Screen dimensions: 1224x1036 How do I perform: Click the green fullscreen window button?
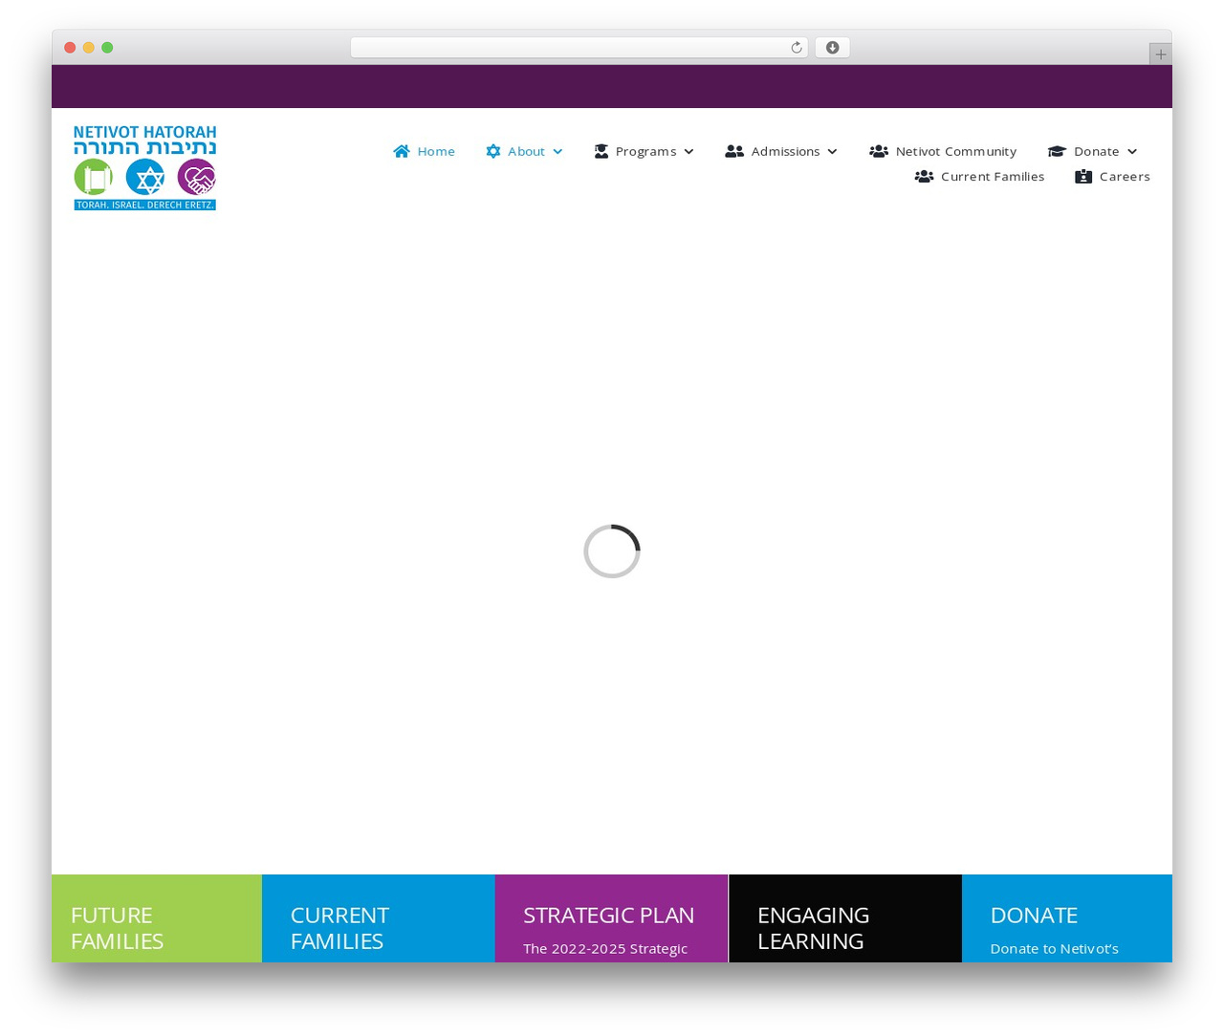(x=107, y=48)
